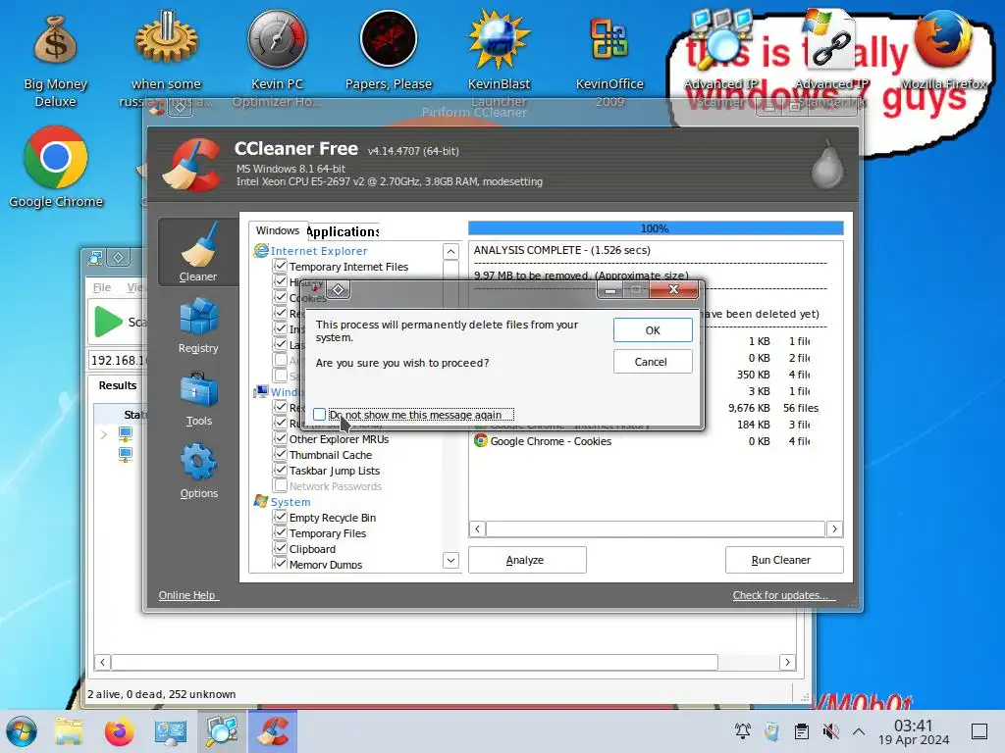Click the Piriform pear logo
The height and width of the screenshot is (753, 1005).
pyautogui.click(x=826, y=165)
